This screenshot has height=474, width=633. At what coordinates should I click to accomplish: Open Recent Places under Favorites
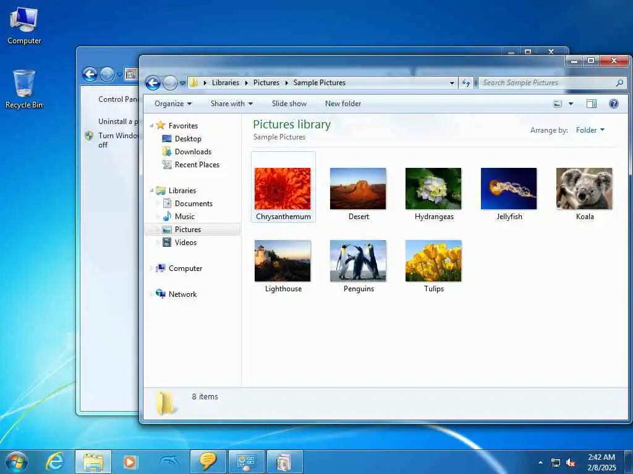[x=197, y=164]
